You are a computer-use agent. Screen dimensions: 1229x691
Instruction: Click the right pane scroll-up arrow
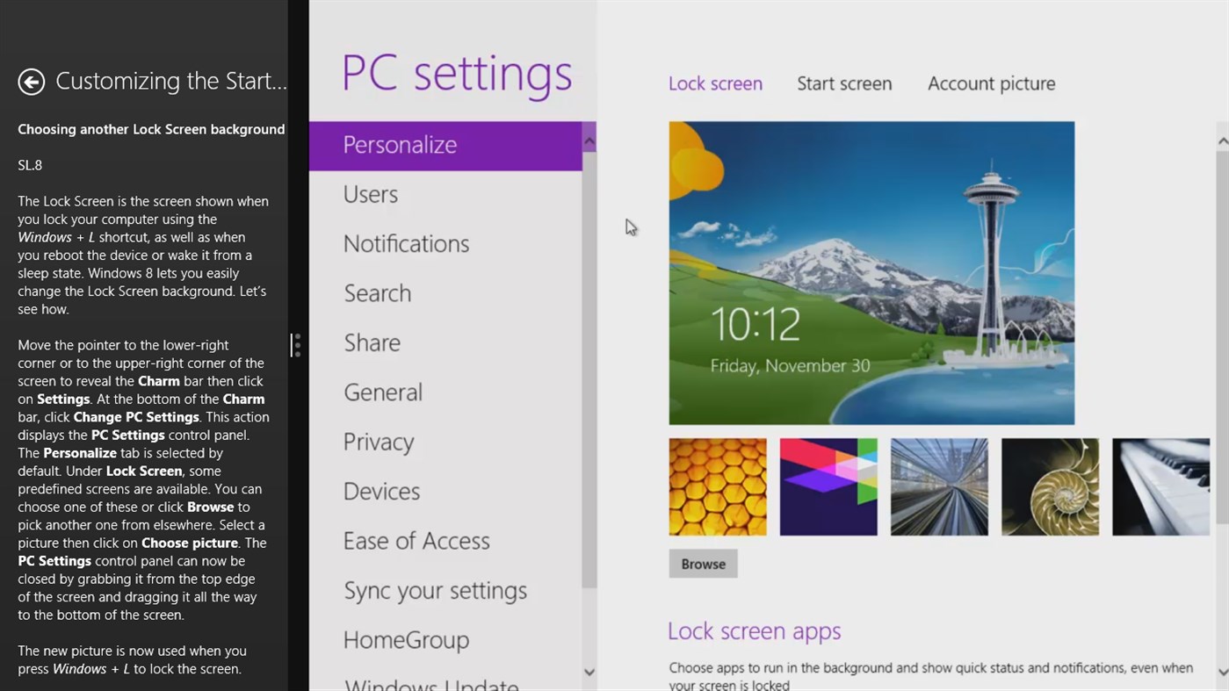(1222, 140)
